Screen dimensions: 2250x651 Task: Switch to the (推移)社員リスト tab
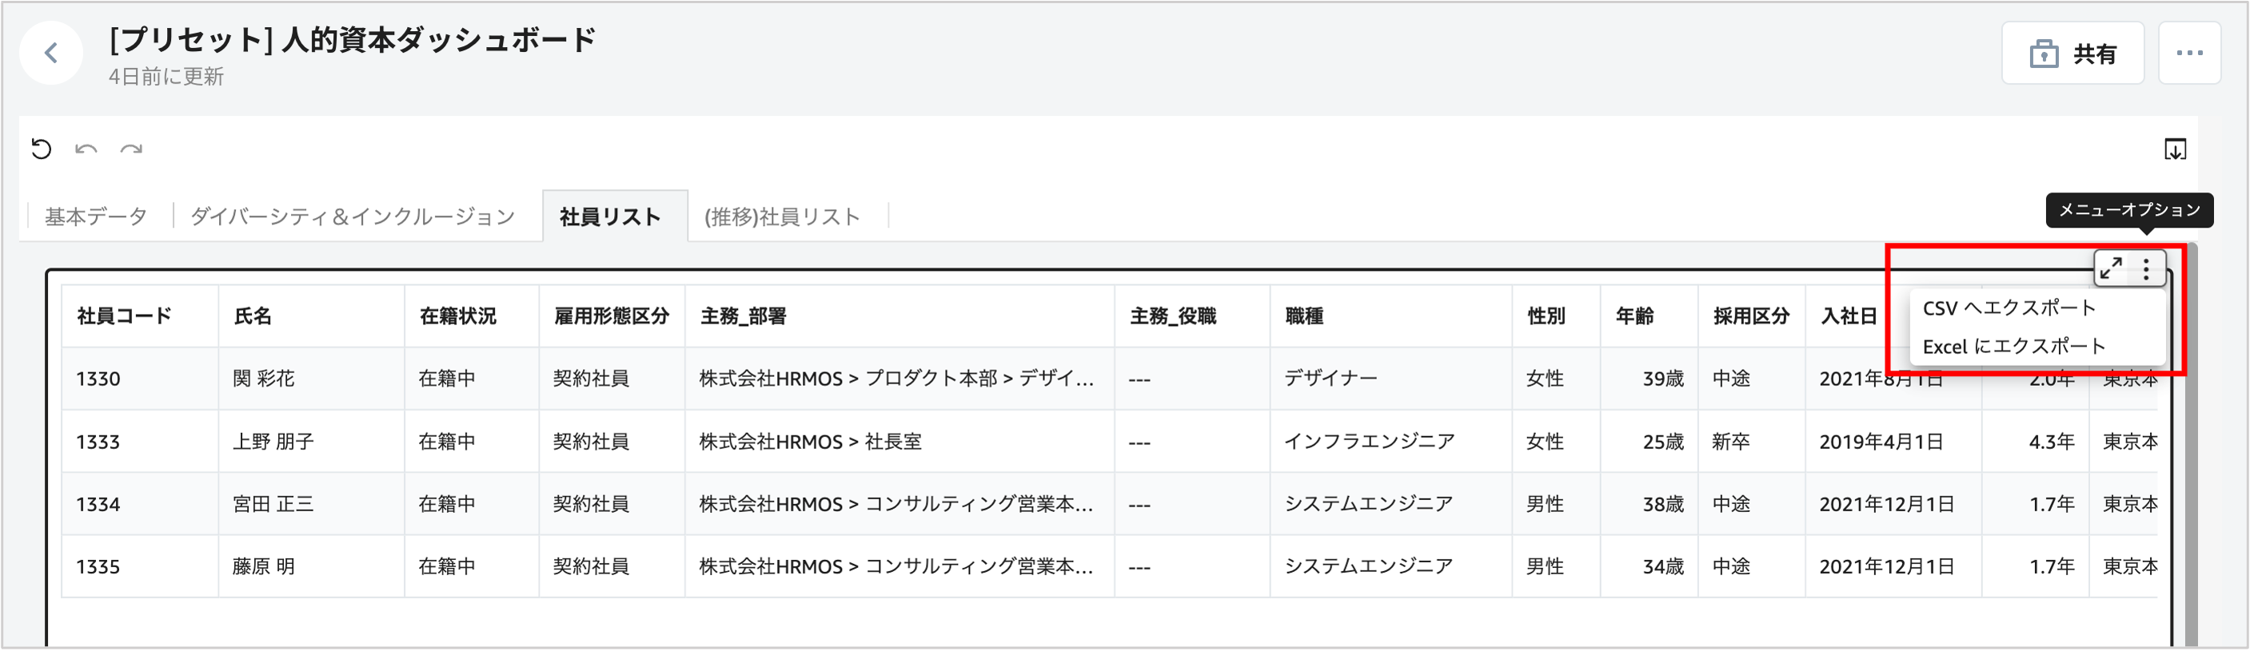782,216
